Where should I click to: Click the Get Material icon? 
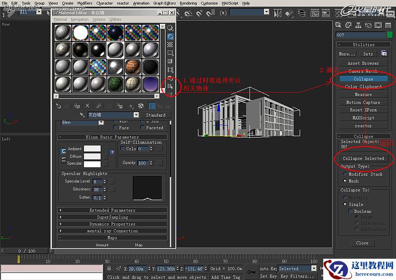pyautogui.click(x=58, y=106)
